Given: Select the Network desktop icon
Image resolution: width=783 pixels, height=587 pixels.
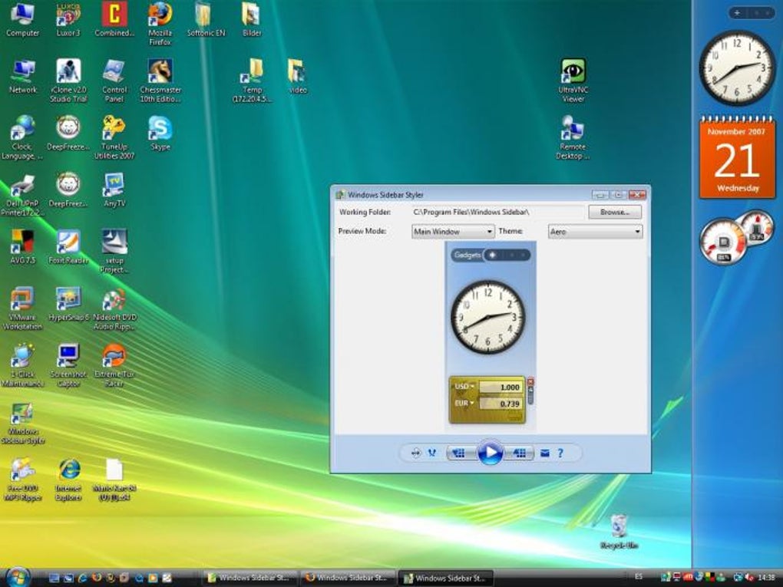Looking at the screenshot, I should click(23, 77).
